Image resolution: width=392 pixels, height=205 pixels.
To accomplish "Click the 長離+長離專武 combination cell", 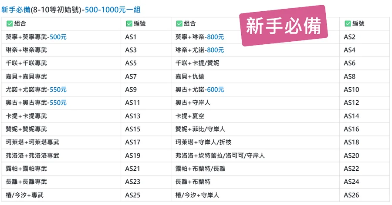I will (x=27, y=182).
